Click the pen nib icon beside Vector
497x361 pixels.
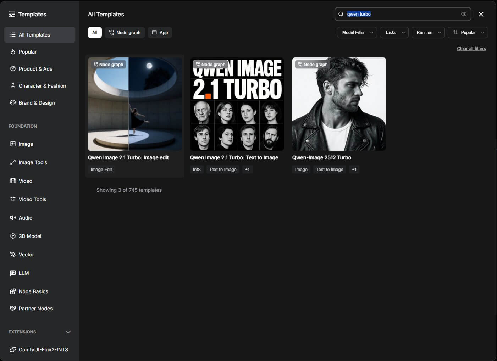coord(13,255)
